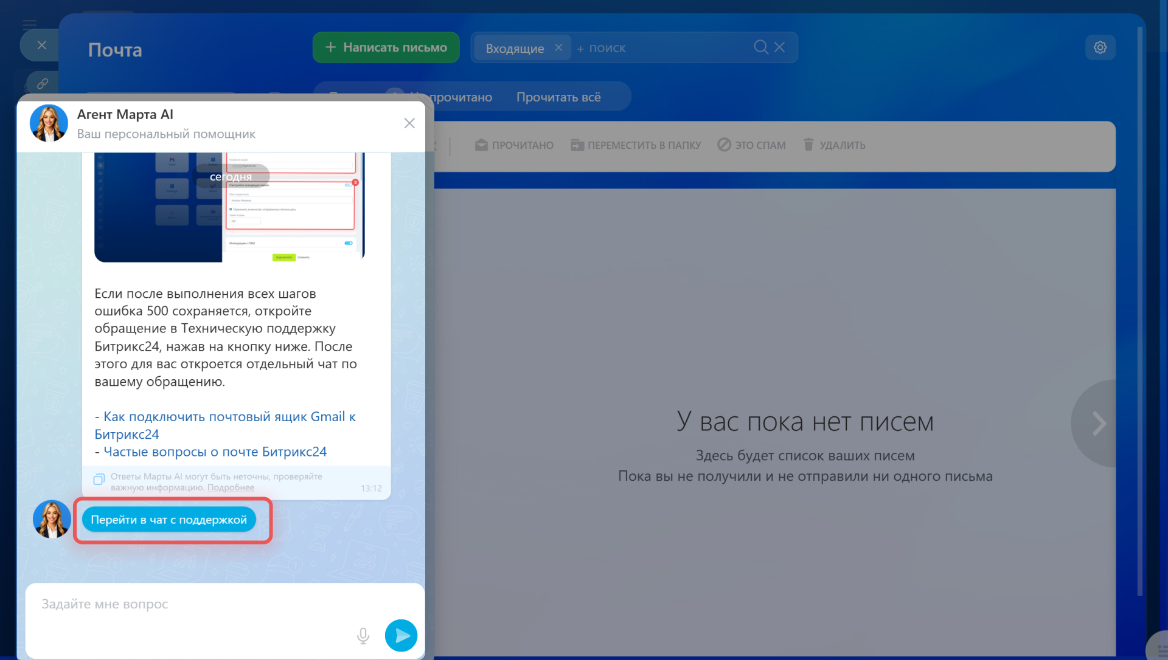Click the Задайте мне вопрос input field
1168x660 pixels.
point(195,604)
